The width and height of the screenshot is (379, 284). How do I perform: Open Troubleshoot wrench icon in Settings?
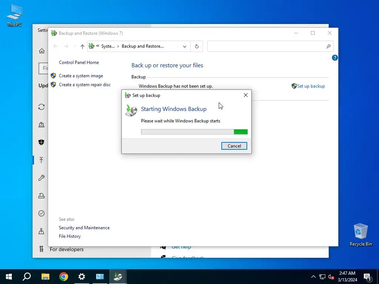click(41, 178)
